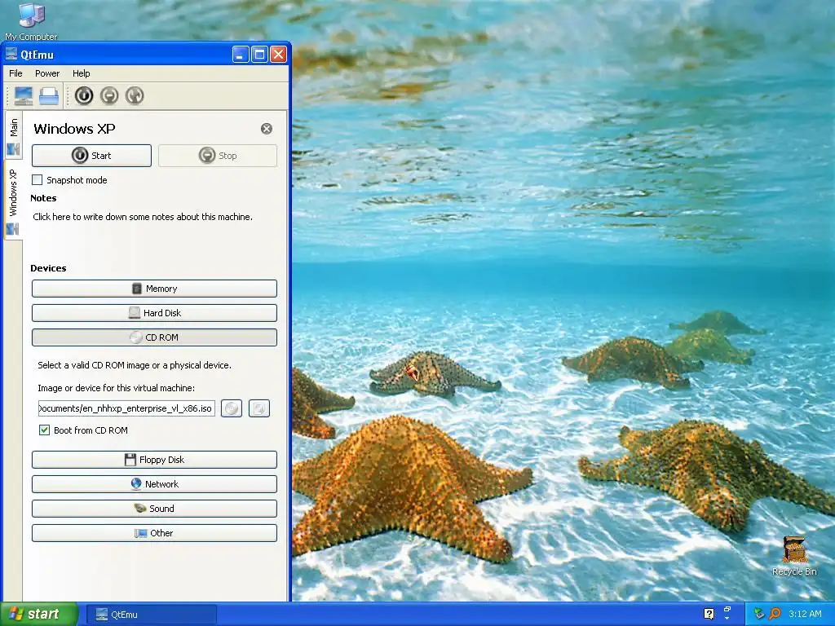Screen dimensions: 835x626
Task: Click QtEmu in the taskbar
Action: [151, 615]
